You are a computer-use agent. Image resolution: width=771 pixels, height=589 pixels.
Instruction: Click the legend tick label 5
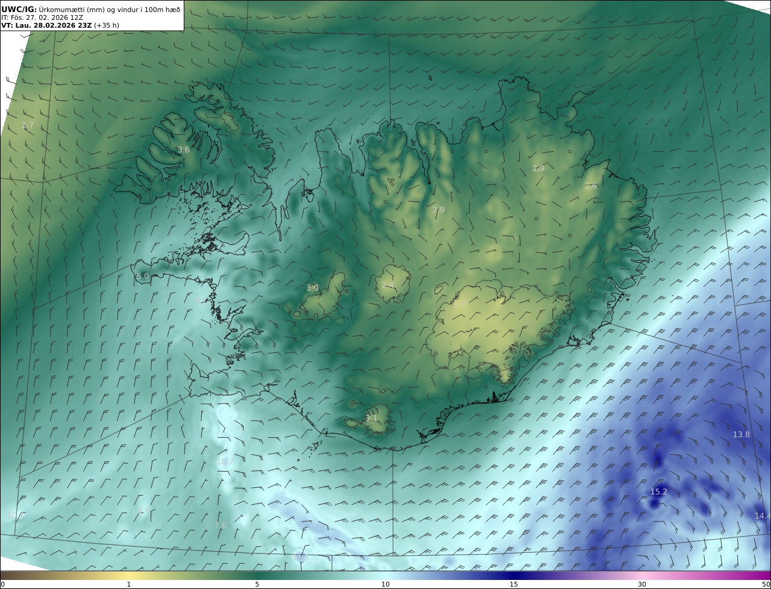pos(257,584)
